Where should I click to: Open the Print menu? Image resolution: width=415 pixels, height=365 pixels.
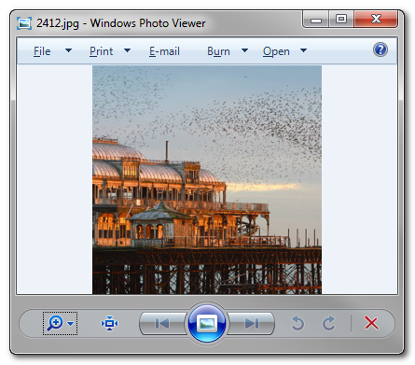pos(101,51)
